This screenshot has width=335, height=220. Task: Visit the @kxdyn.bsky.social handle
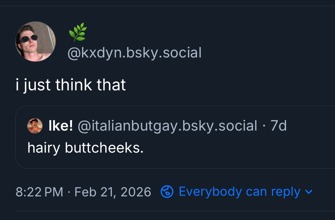(134, 53)
